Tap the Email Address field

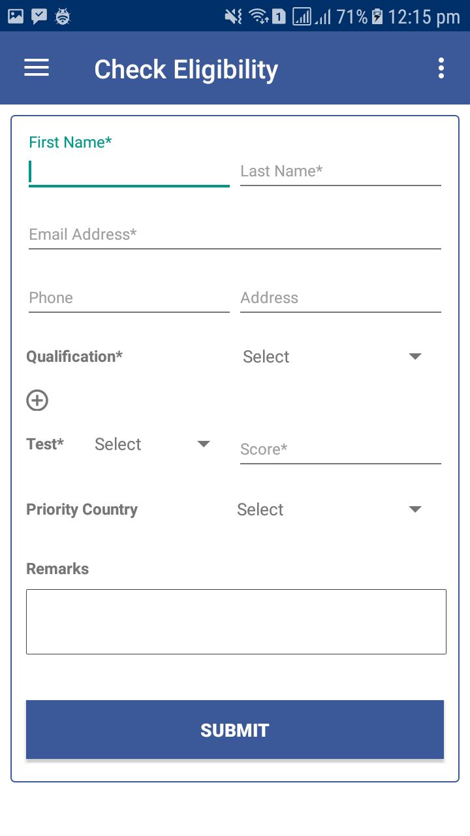[x=235, y=234]
